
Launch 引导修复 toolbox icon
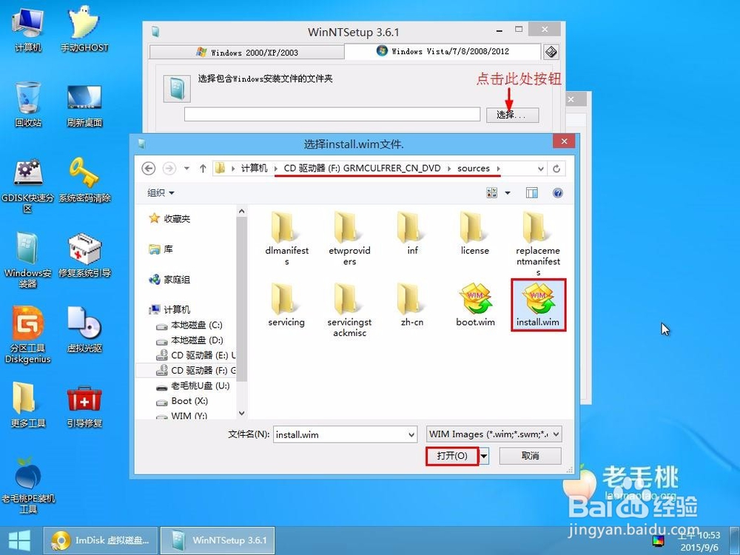pyautogui.click(x=84, y=406)
